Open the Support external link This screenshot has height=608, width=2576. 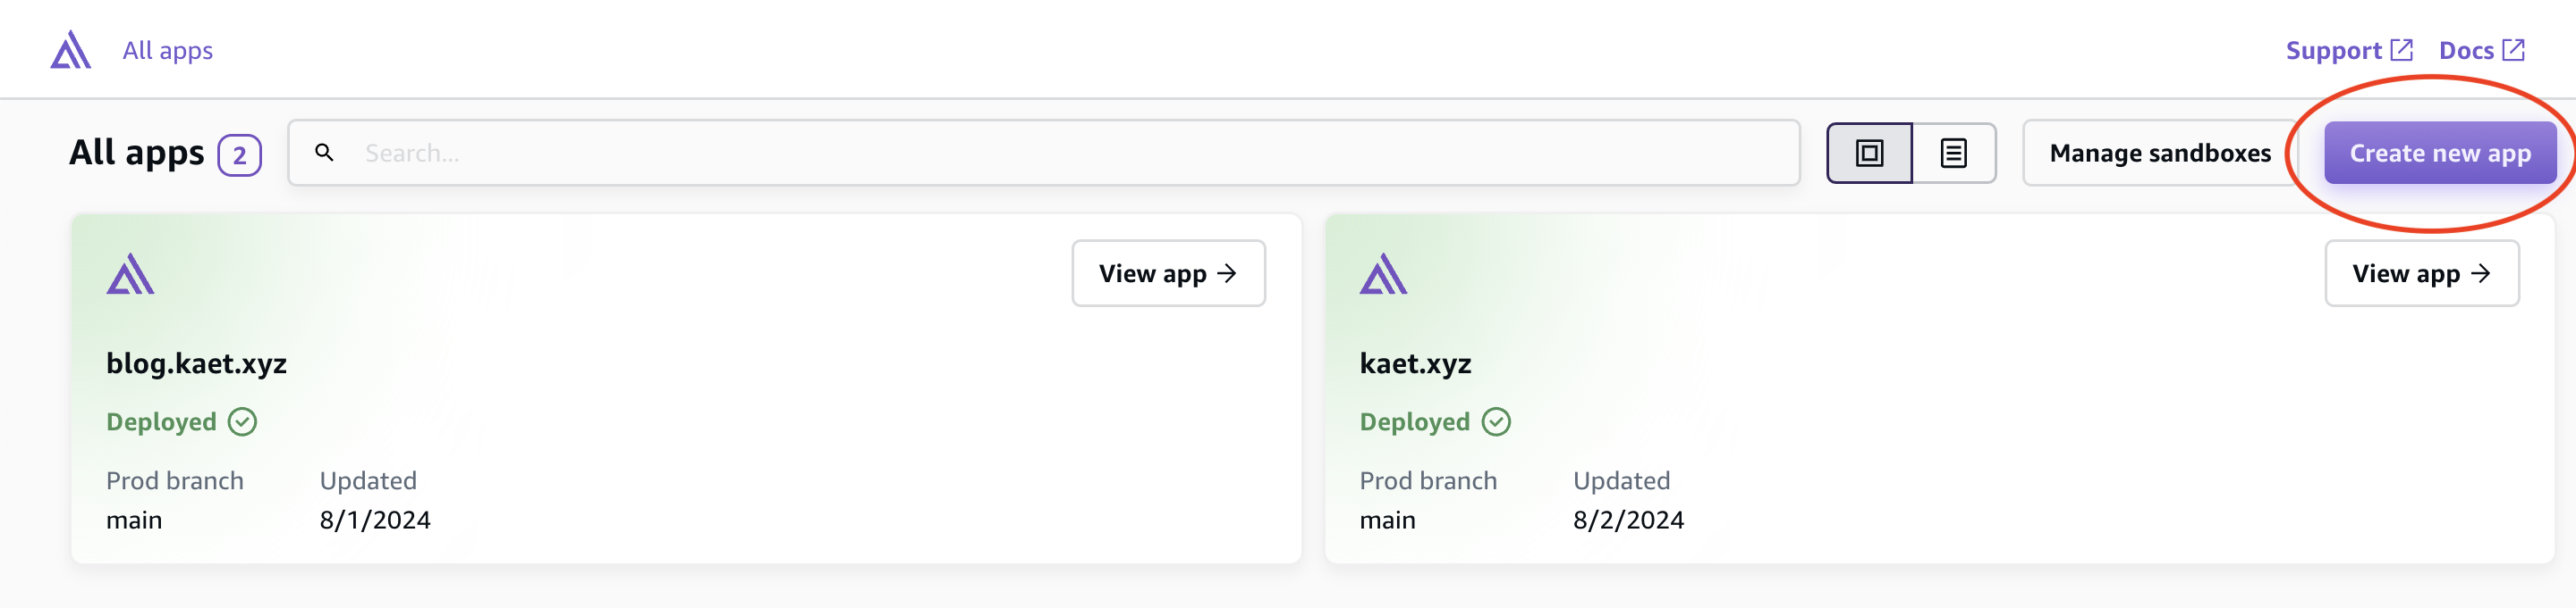pos(2349,50)
